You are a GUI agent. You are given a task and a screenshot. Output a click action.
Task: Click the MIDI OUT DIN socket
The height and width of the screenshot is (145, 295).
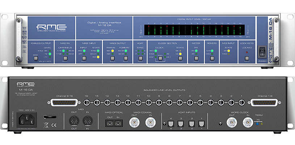[74, 121]
